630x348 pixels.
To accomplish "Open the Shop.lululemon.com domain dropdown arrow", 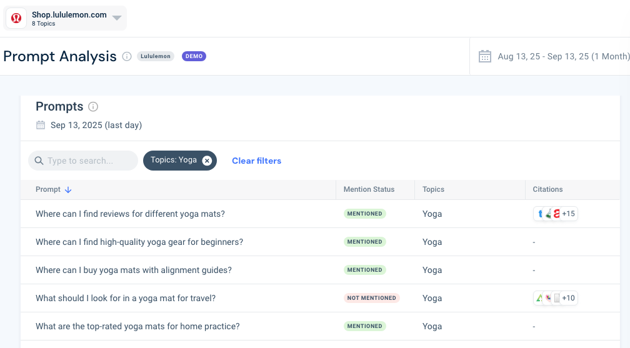I will (x=117, y=17).
